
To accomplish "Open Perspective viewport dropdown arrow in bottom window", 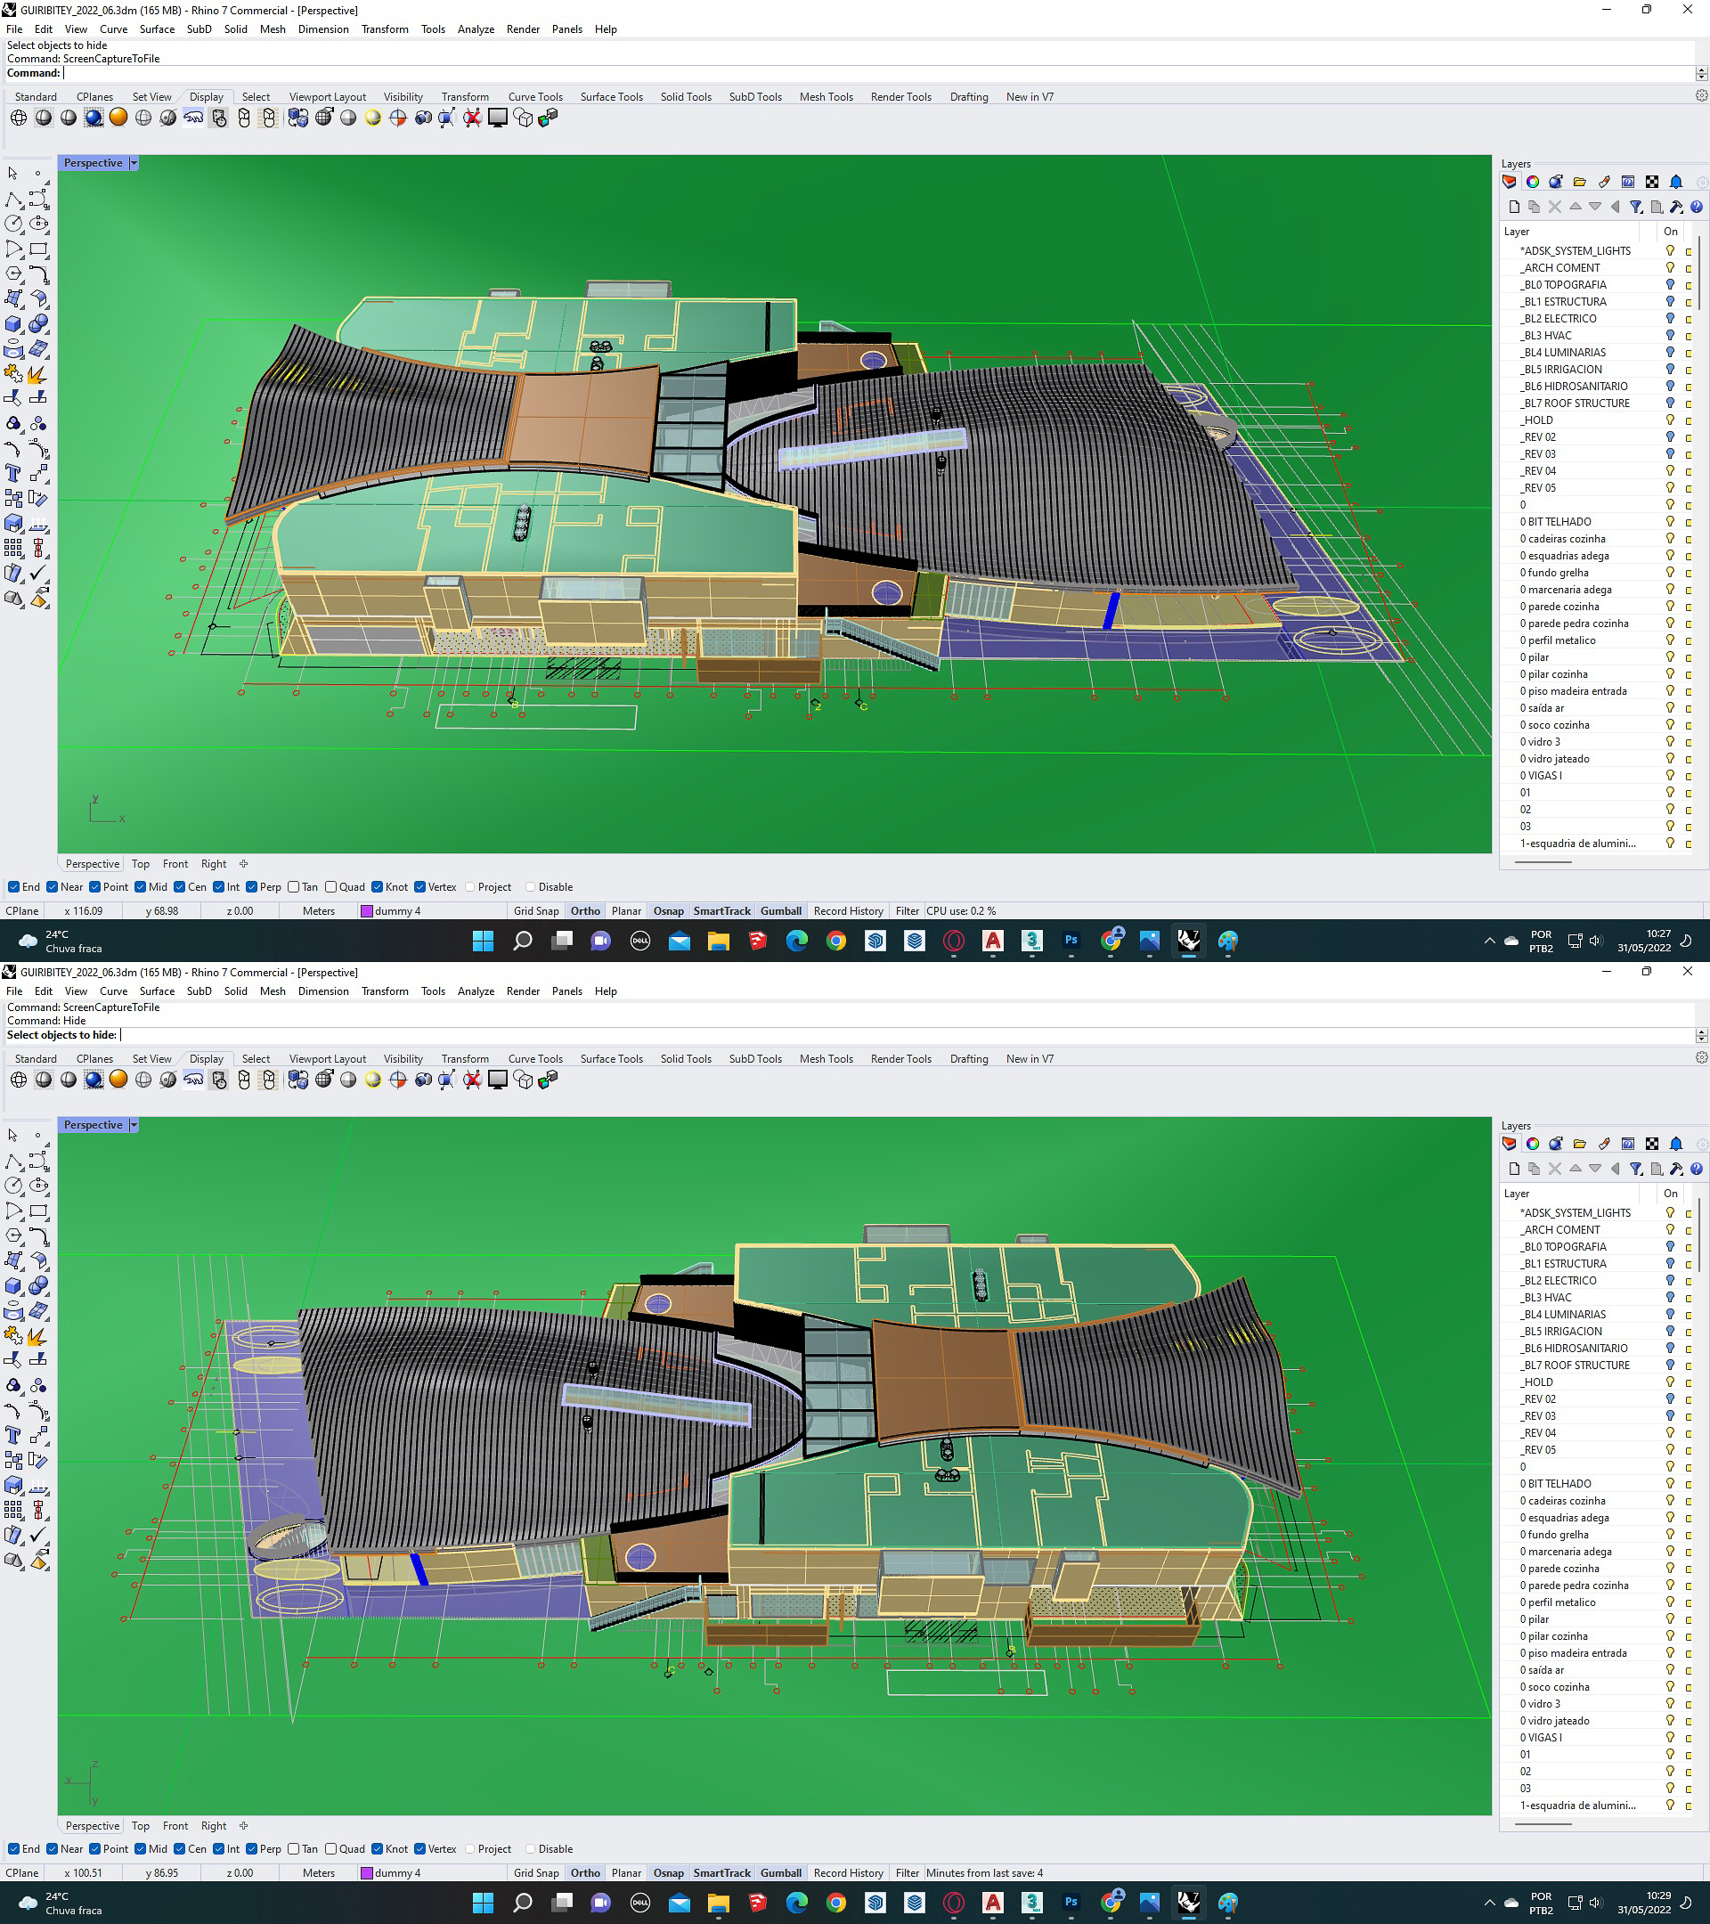I will point(134,1125).
